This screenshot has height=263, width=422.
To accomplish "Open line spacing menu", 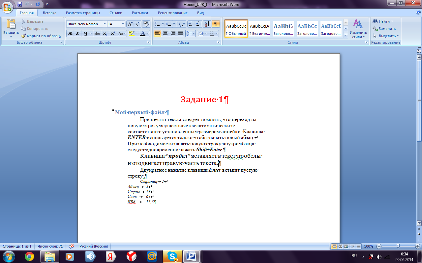I will (191, 34).
